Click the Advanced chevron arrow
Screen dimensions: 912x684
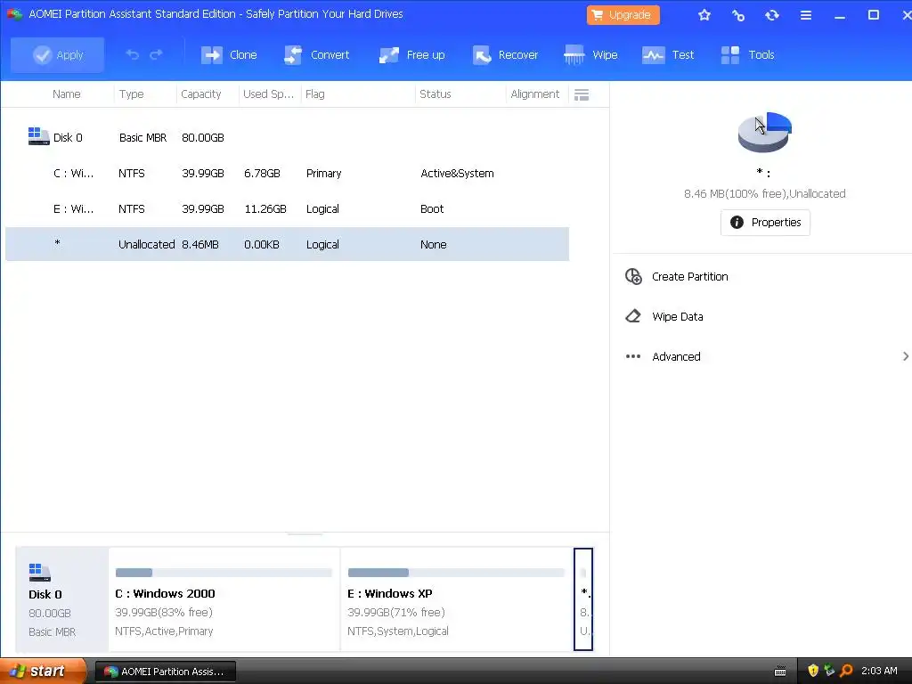click(905, 356)
